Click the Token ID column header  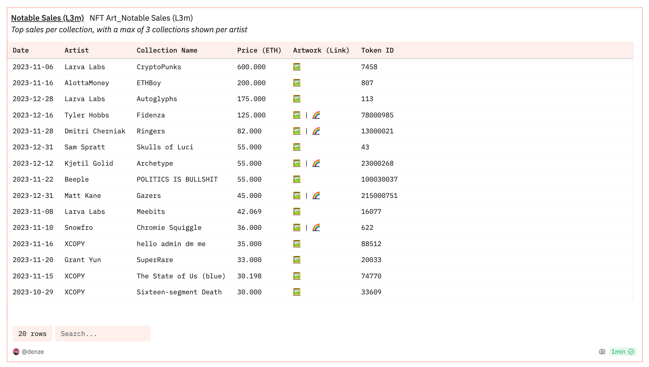[x=377, y=50]
